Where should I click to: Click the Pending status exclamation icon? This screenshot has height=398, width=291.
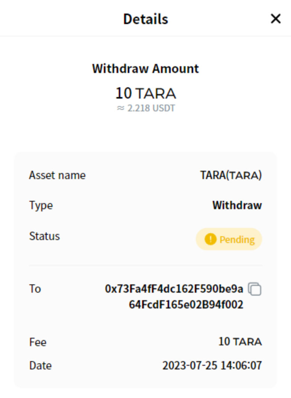pyautogui.click(x=210, y=239)
